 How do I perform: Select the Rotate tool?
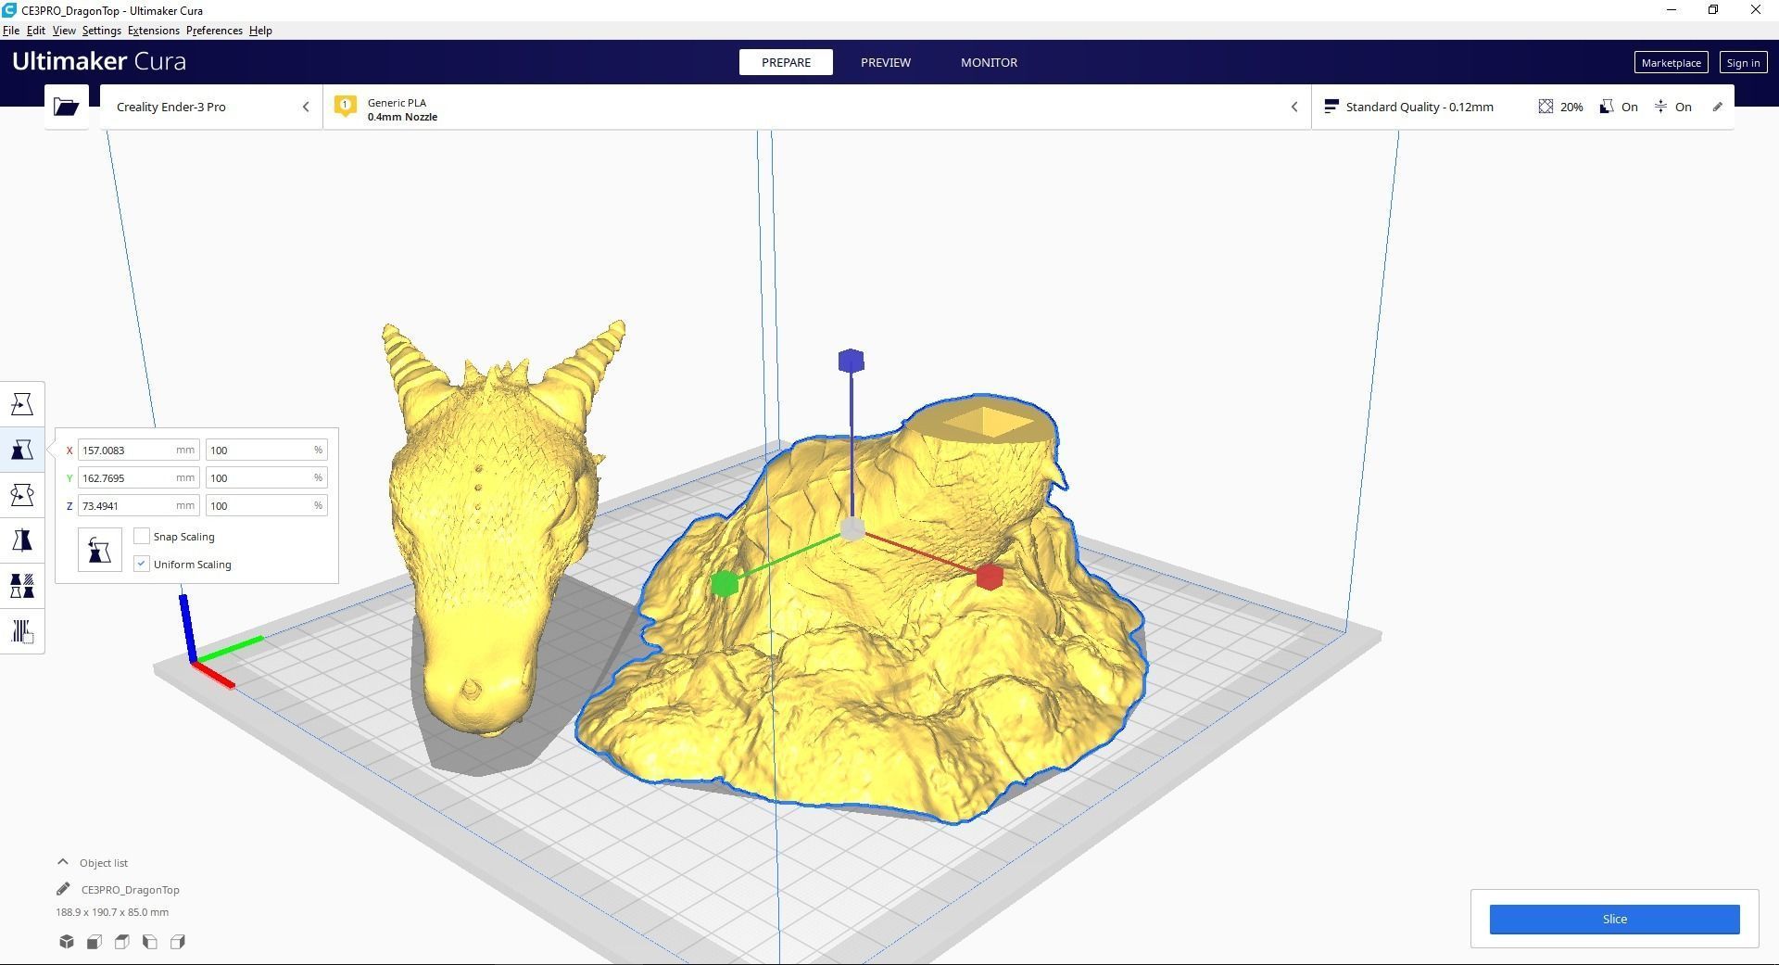pos(22,495)
